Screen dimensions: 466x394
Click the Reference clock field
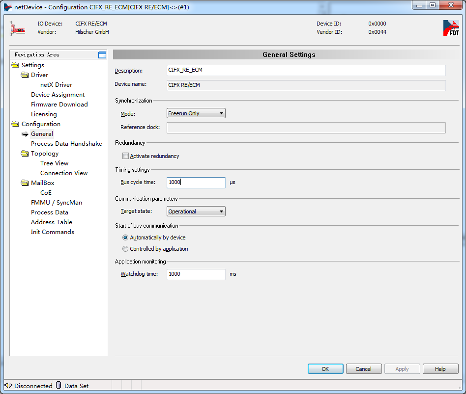click(306, 128)
